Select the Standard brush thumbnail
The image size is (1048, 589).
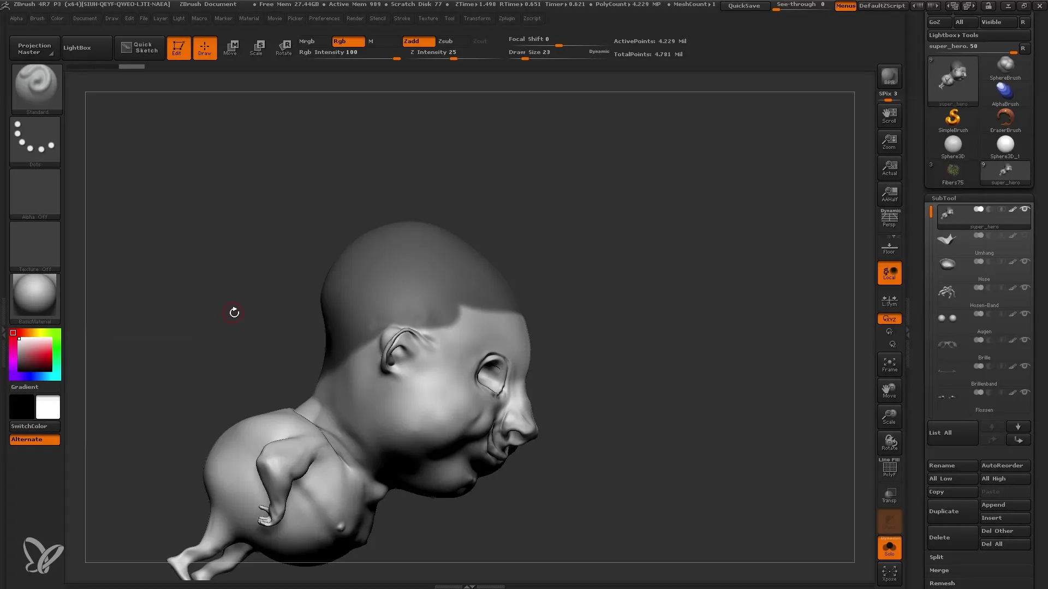point(37,89)
